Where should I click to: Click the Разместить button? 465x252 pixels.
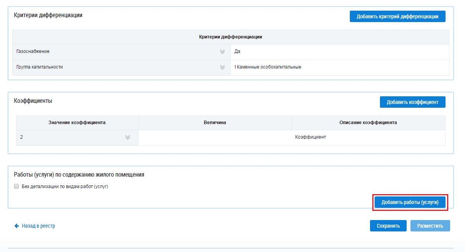point(430,226)
